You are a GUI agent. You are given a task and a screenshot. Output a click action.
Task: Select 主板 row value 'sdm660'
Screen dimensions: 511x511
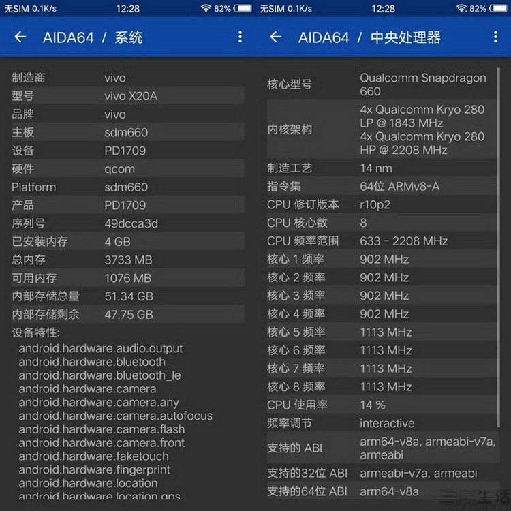[x=126, y=133]
